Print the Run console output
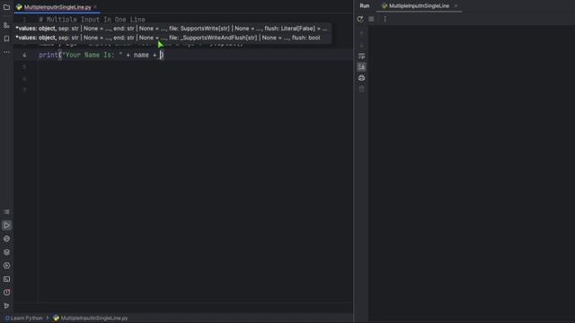Screen dimensions: 575x323 coord(361,78)
